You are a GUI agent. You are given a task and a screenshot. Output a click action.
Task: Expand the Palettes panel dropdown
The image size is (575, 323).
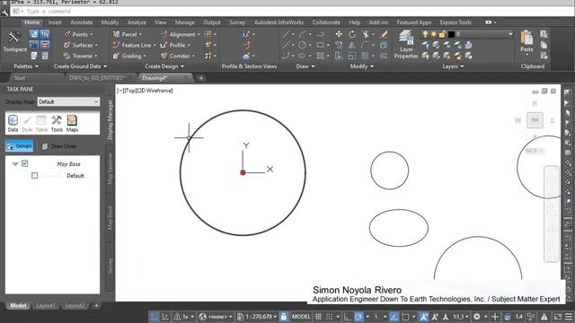26,66
